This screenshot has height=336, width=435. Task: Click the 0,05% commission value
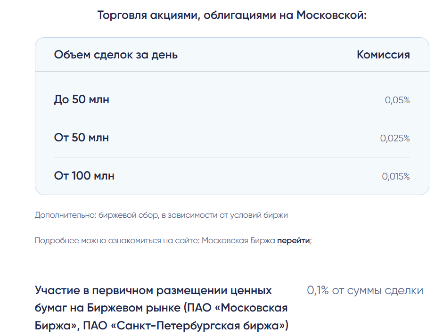click(x=397, y=100)
